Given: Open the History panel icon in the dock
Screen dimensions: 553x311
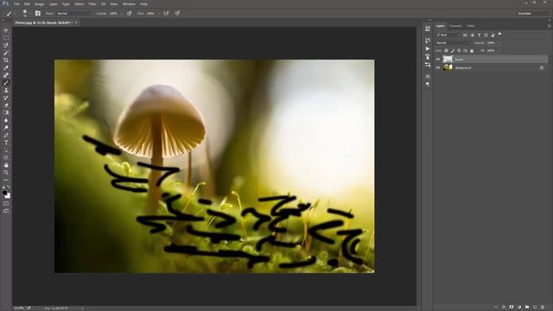Looking at the screenshot, I should (x=428, y=41).
